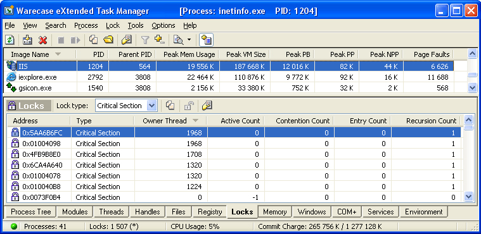Click the red X kill process icon
The height and width of the screenshot is (234, 481).
coord(42,40)
